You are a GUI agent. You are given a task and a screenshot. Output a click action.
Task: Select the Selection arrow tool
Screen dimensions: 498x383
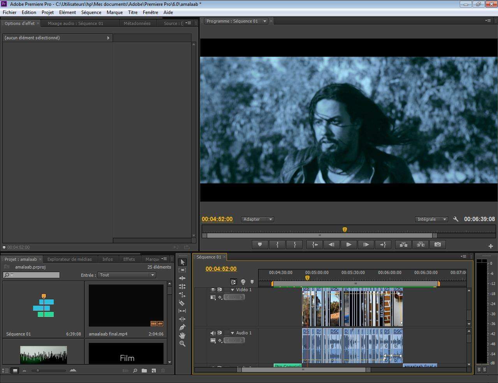[182, 262]
